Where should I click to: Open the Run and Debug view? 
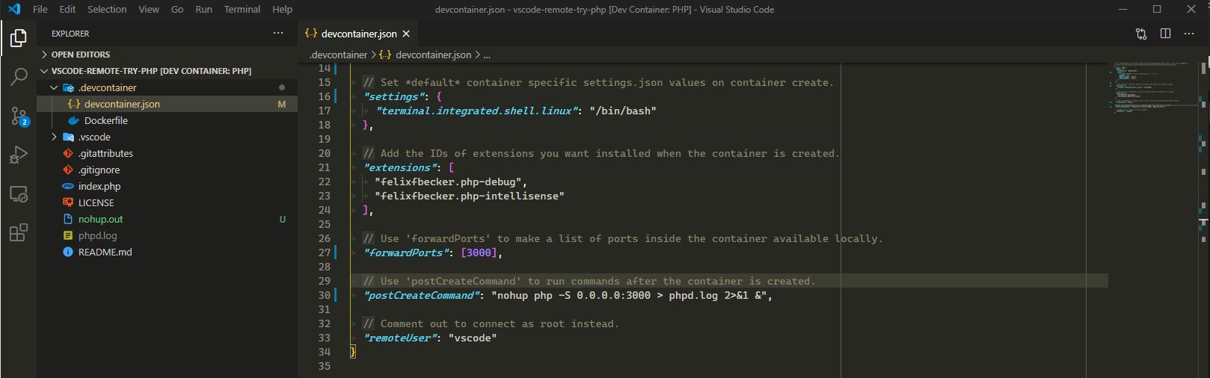coord(19,155)
